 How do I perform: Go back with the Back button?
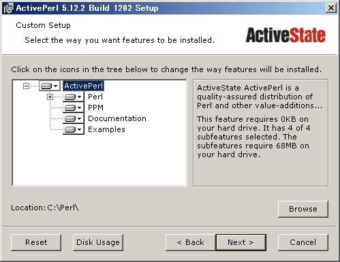click(x=191, y=242)
